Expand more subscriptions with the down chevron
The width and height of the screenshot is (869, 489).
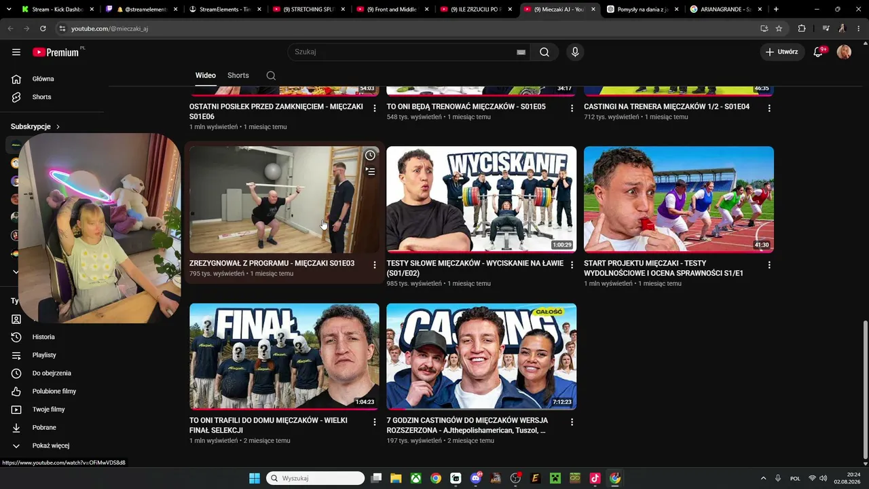(x=16, y=272)
